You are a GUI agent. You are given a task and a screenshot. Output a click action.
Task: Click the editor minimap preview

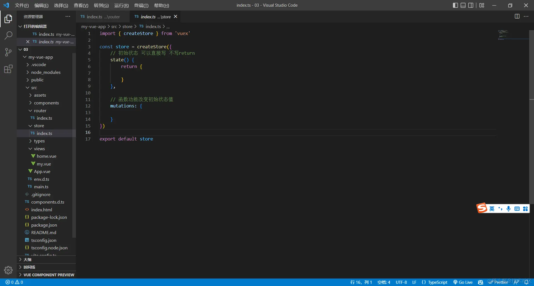tap(513, 35)
